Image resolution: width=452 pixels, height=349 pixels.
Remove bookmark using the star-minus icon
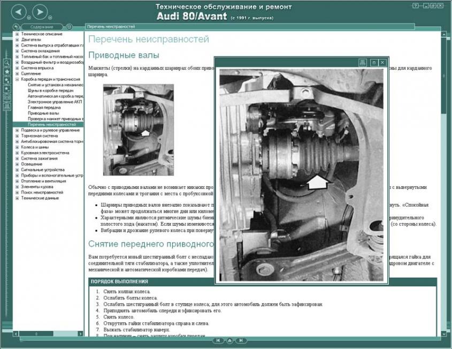(7, 89)
